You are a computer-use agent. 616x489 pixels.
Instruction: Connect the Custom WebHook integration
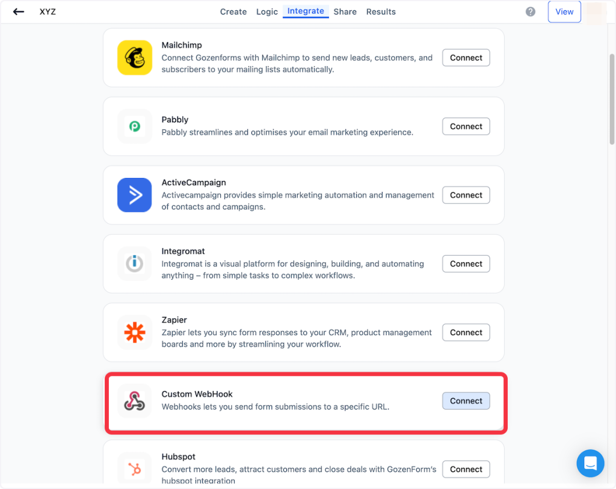pos(466,401)
